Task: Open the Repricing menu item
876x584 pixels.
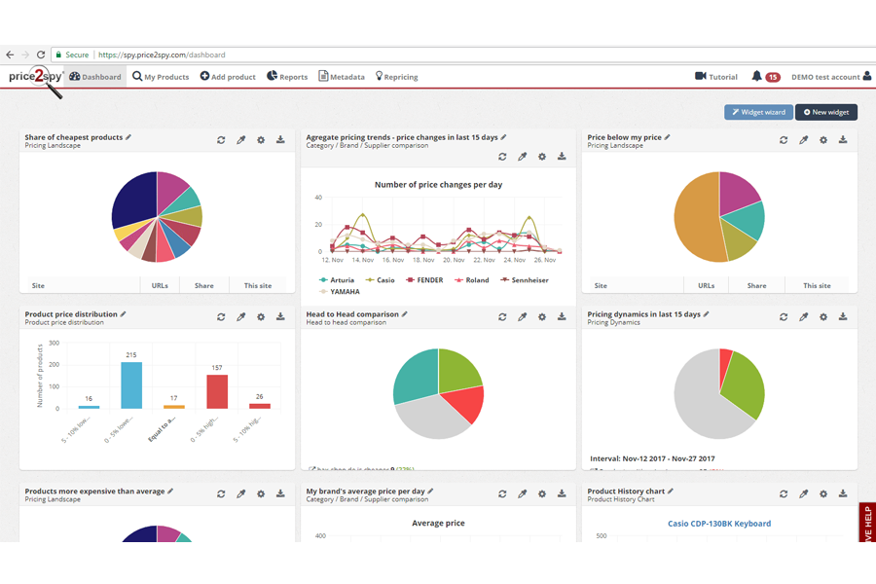Action: [396, 77]
